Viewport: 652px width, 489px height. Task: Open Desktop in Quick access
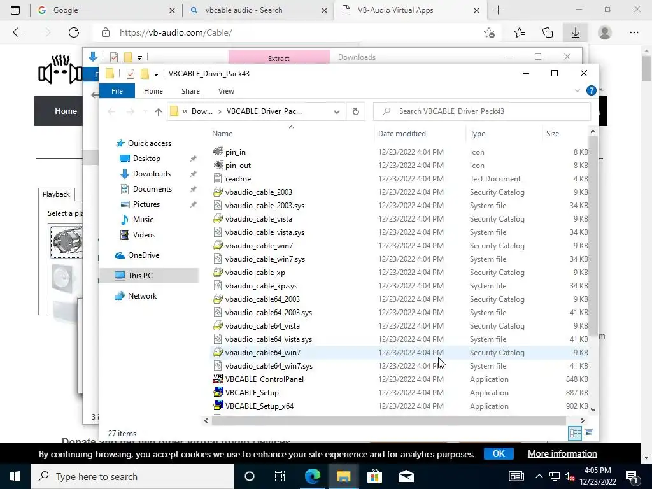click(x=146, y=159)
